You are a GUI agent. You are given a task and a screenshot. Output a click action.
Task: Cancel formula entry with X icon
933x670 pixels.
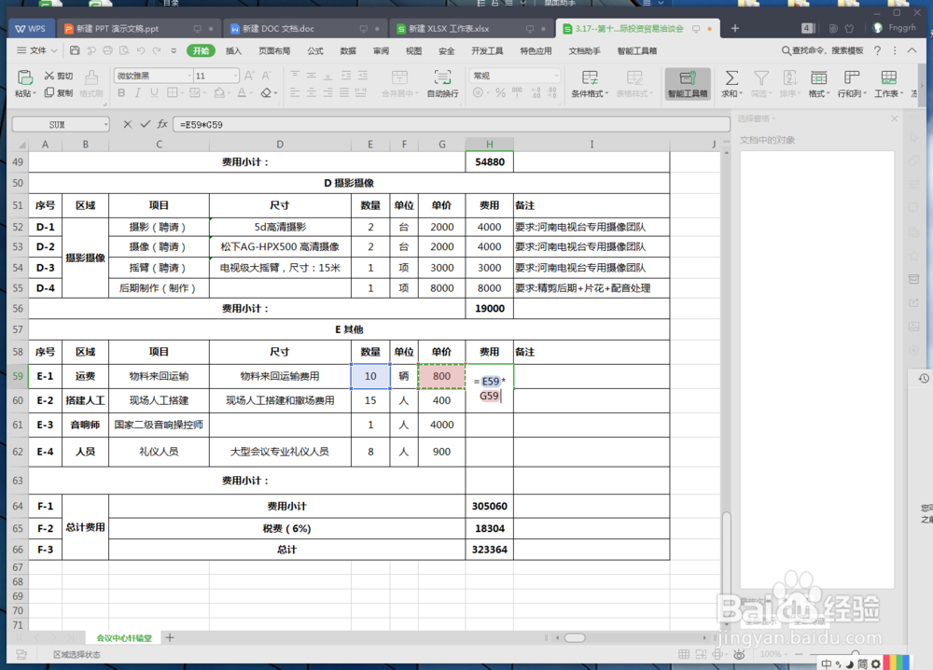point(127,124)
